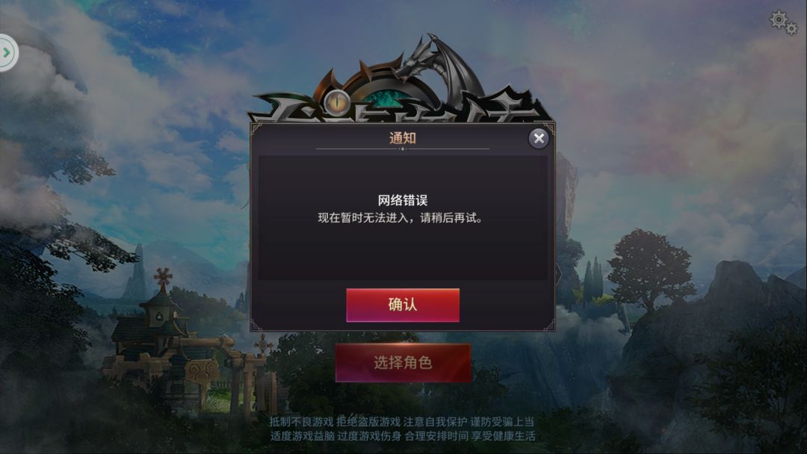The height and width of the screenshot is (454, 807).
Task: Click the 网络错误 heading text
Action: point(403,200)
